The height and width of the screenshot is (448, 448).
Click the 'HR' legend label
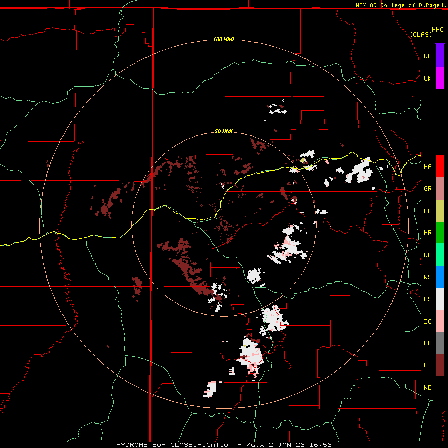(x=427, y=233)
